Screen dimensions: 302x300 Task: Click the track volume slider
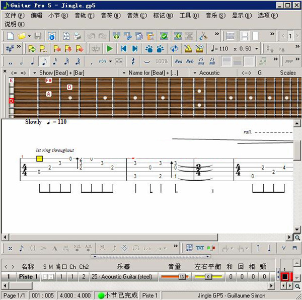[x=173, y=277]
